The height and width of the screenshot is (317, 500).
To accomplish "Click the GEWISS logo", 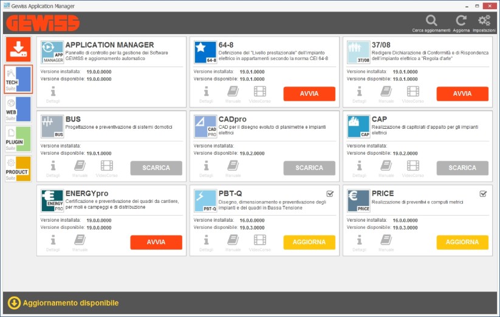I will pyautogui.click(x=43, y=23).
